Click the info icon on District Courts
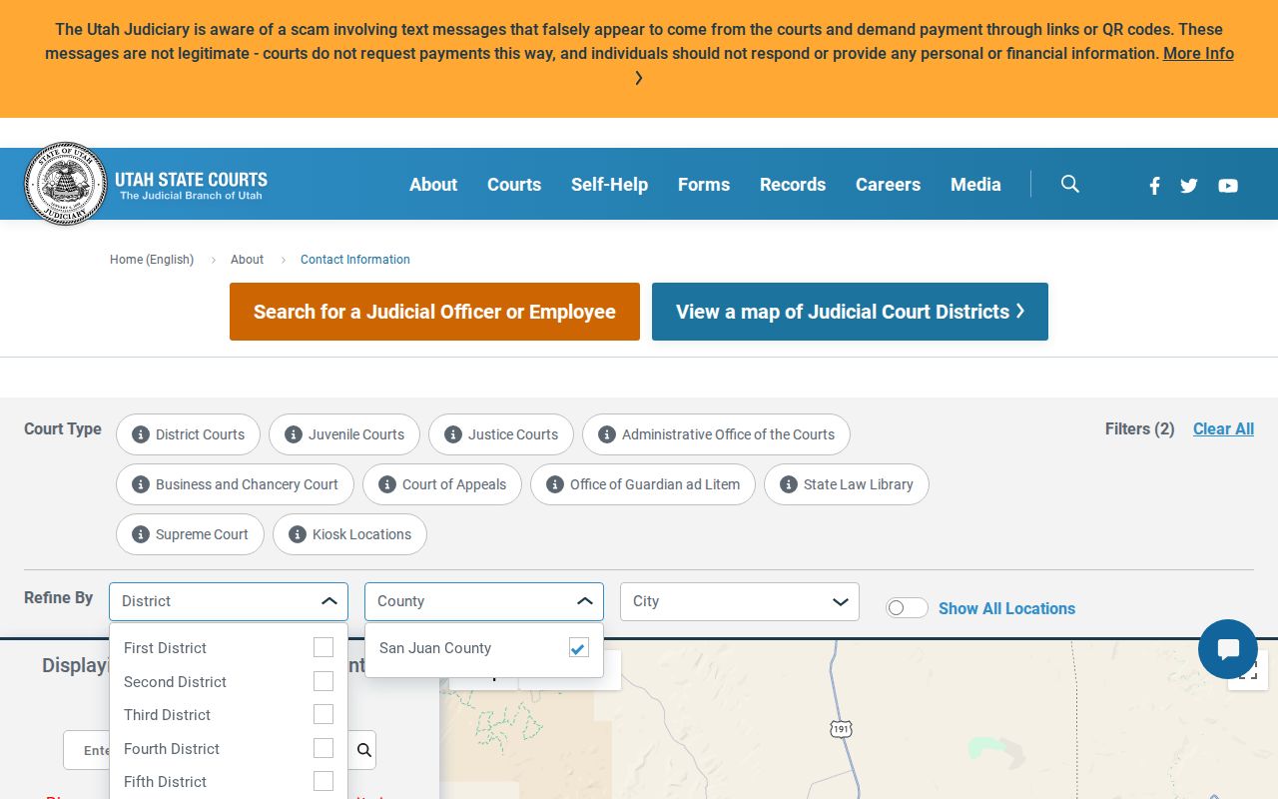The image size is (1278, 799). coord(141,434)
